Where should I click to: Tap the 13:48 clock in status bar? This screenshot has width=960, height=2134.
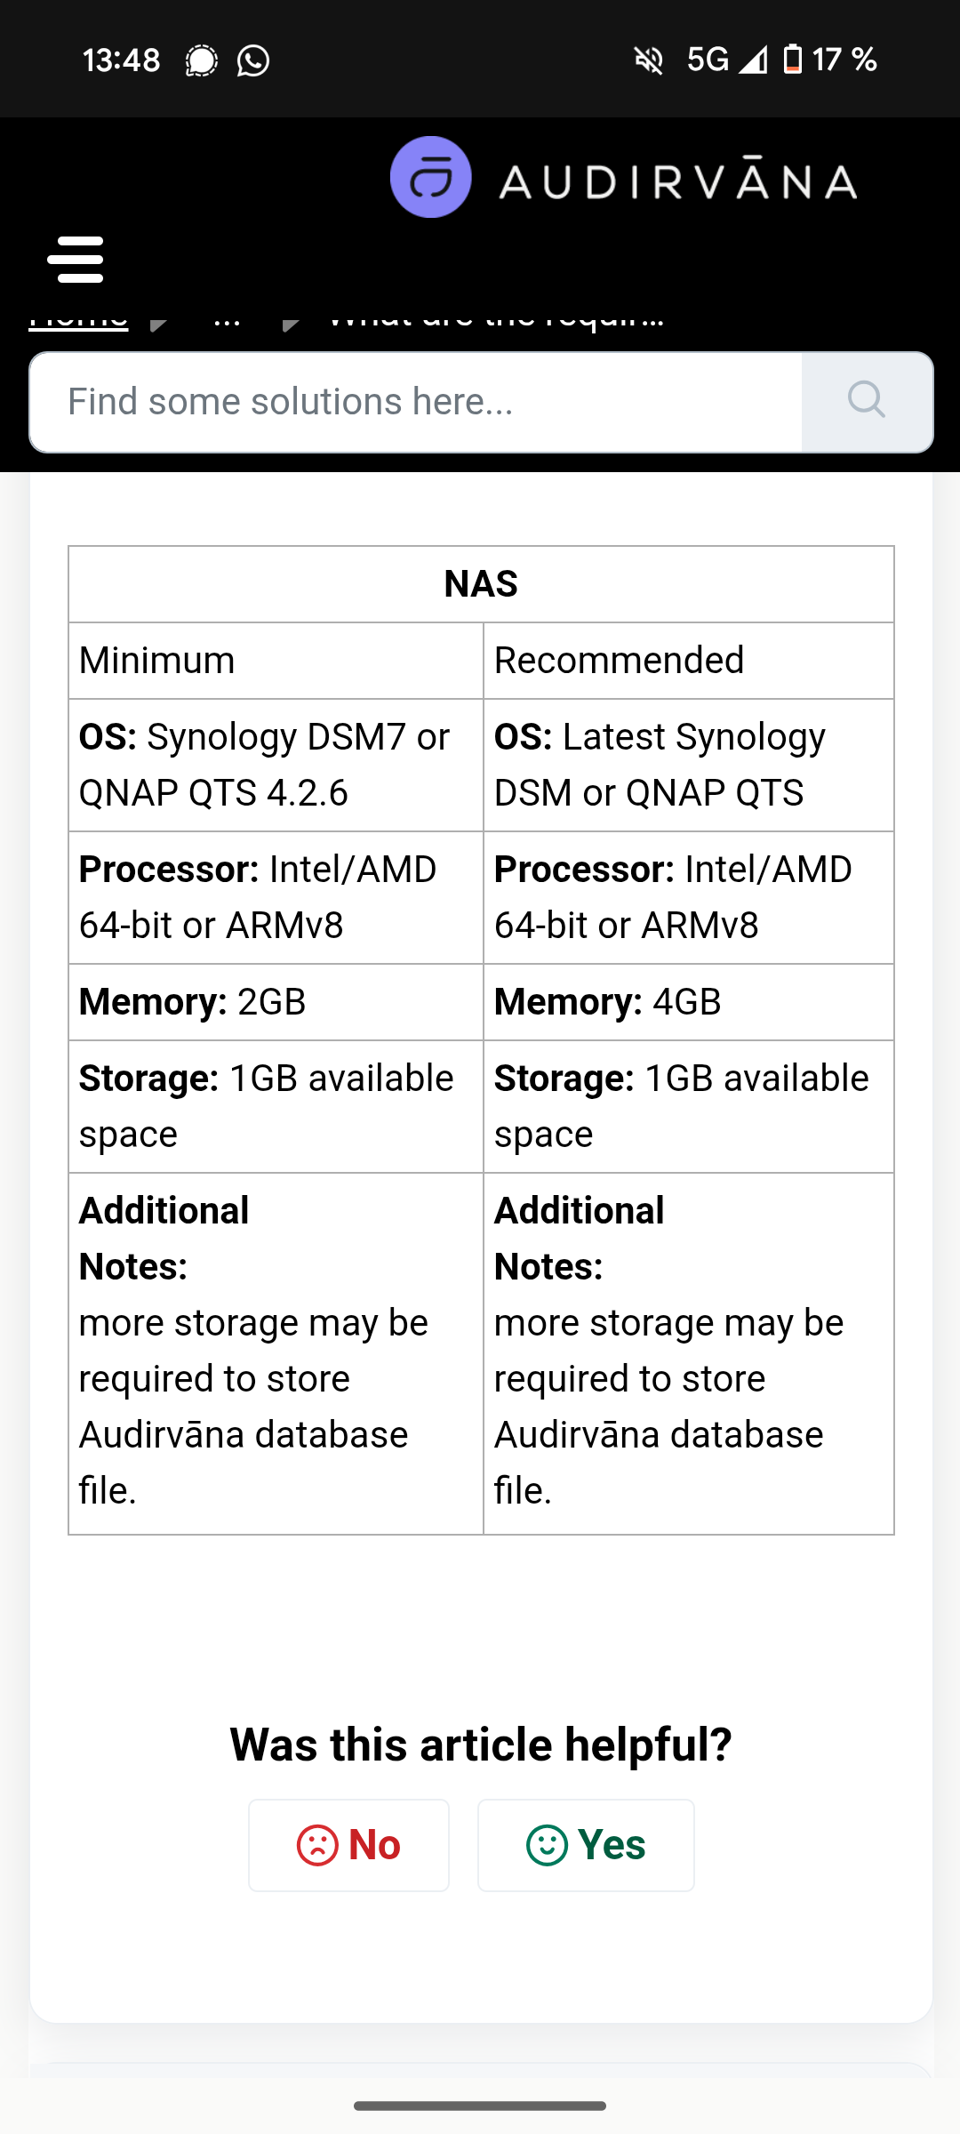pyautogui.click(x=121, y=60)
